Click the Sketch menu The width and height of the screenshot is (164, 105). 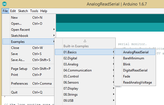tap(23, 11)
